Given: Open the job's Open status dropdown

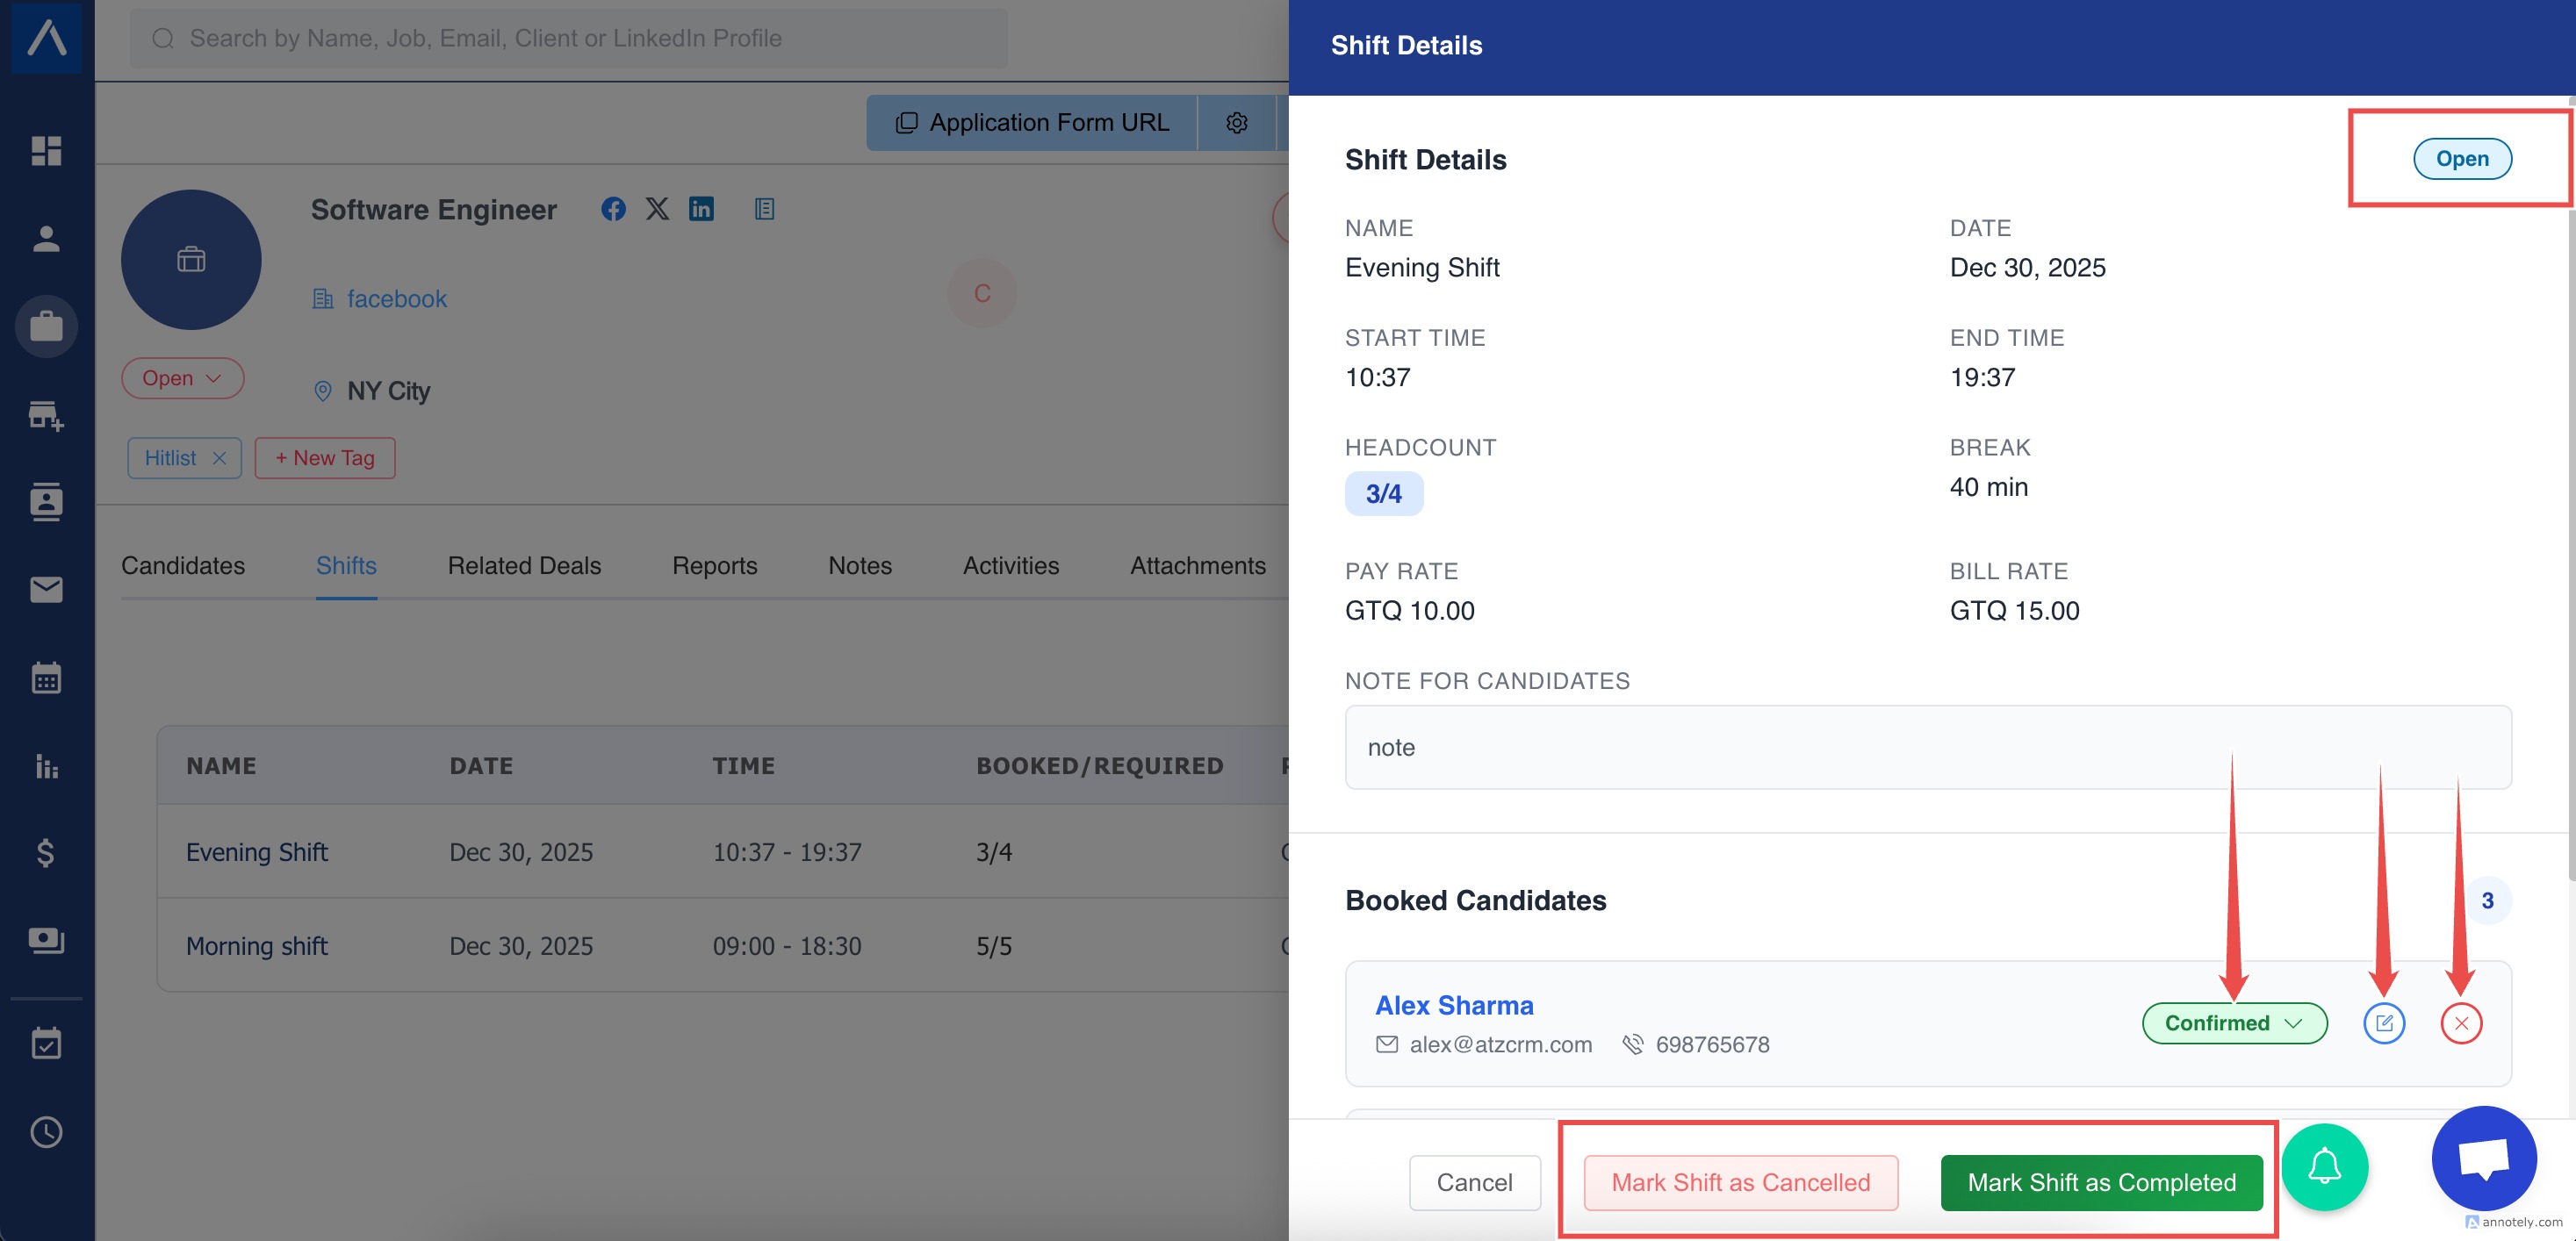Looking at the screenshot, I should coord(182,378).
